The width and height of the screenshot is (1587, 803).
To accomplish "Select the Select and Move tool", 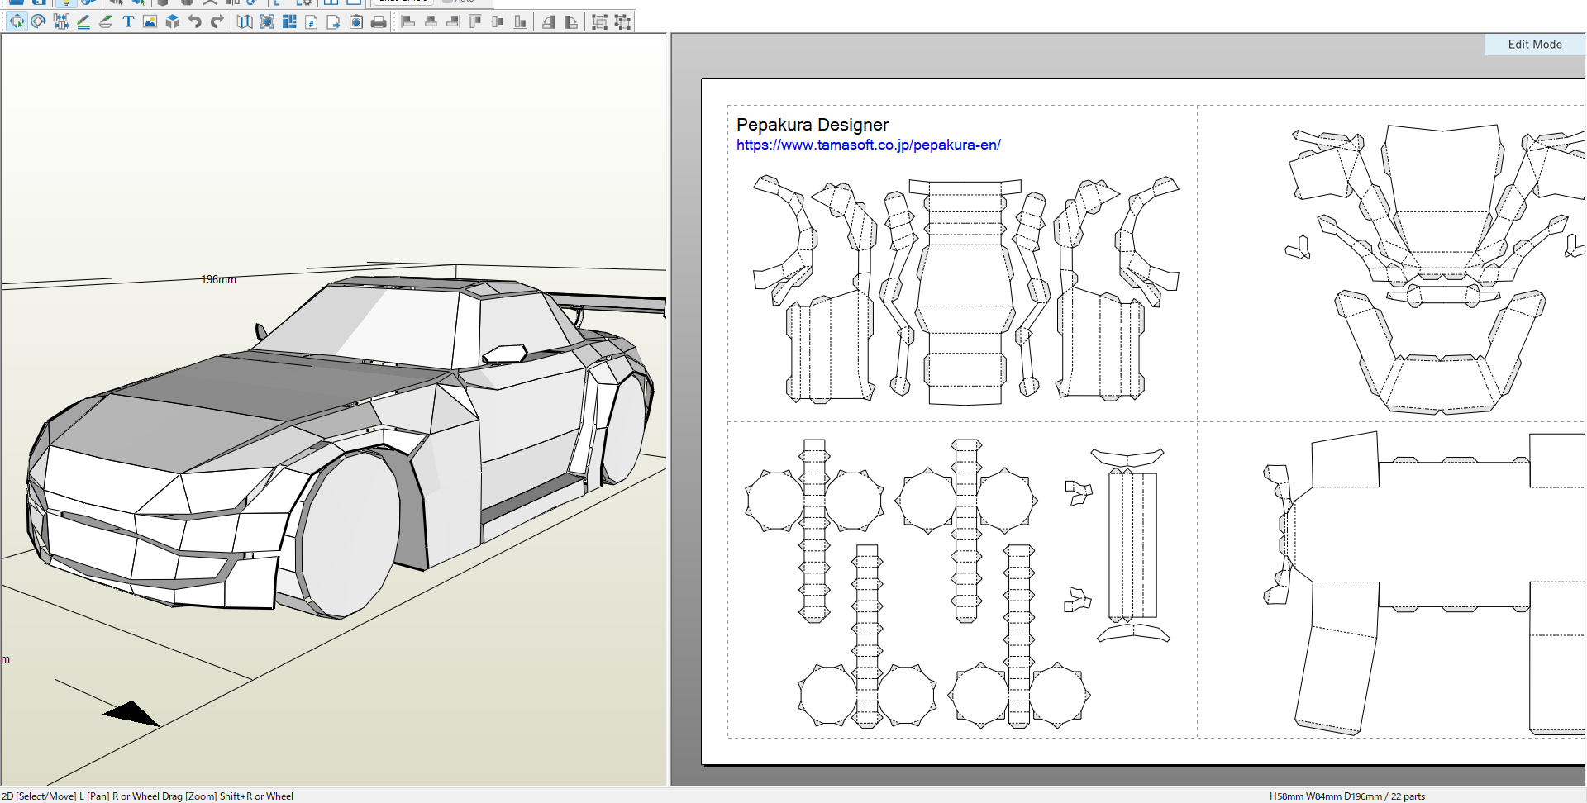I will [x=17, y=22].
